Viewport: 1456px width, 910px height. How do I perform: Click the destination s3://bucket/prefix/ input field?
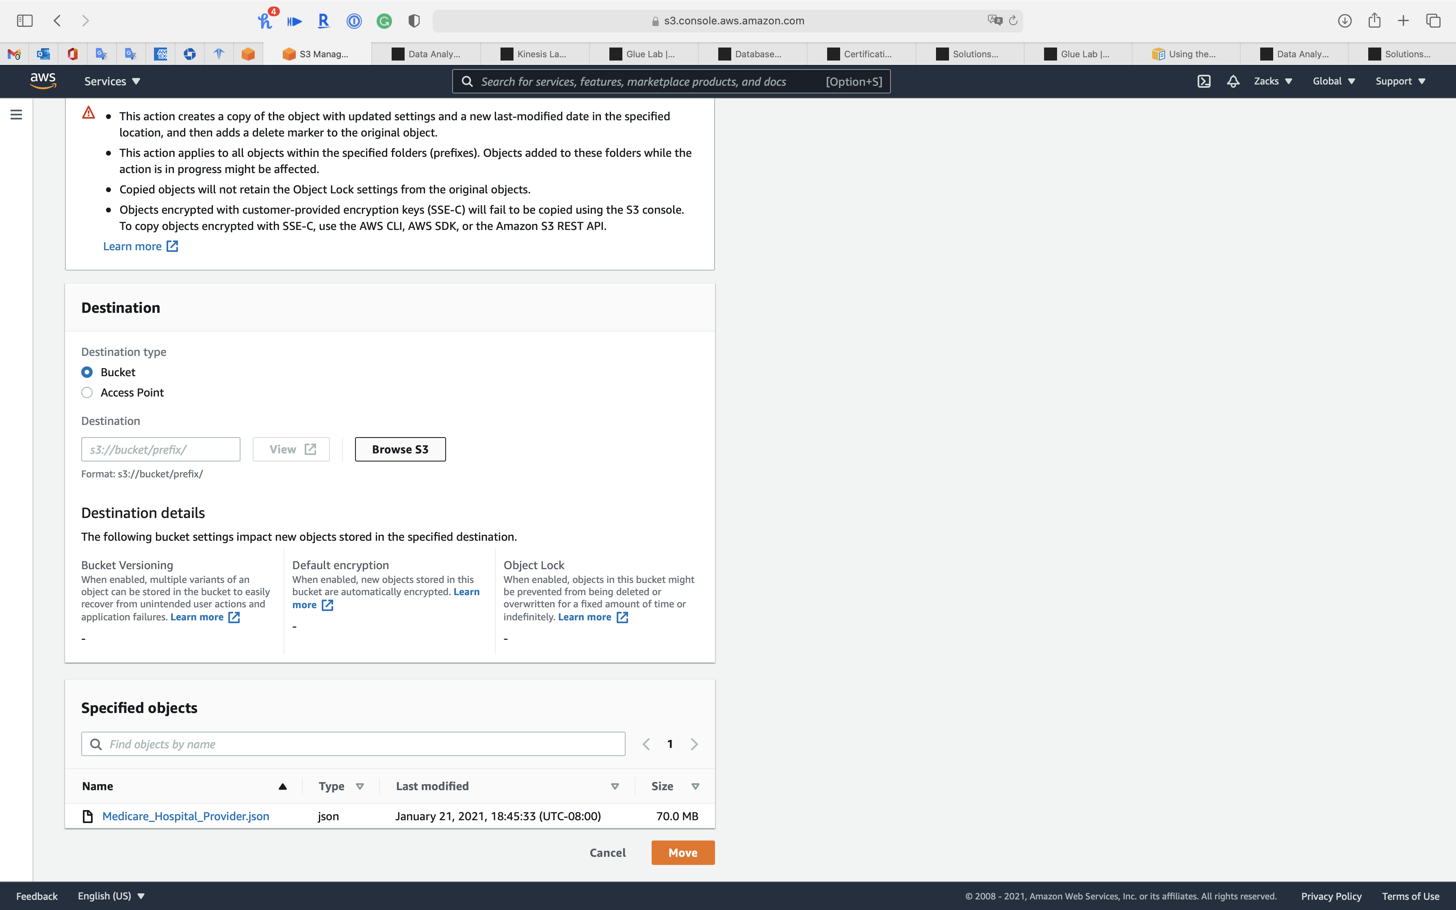click(x=160, y=450)
